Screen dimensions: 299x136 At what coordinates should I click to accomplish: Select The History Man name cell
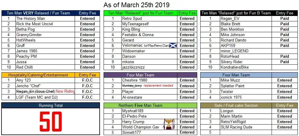click(45, 18)
